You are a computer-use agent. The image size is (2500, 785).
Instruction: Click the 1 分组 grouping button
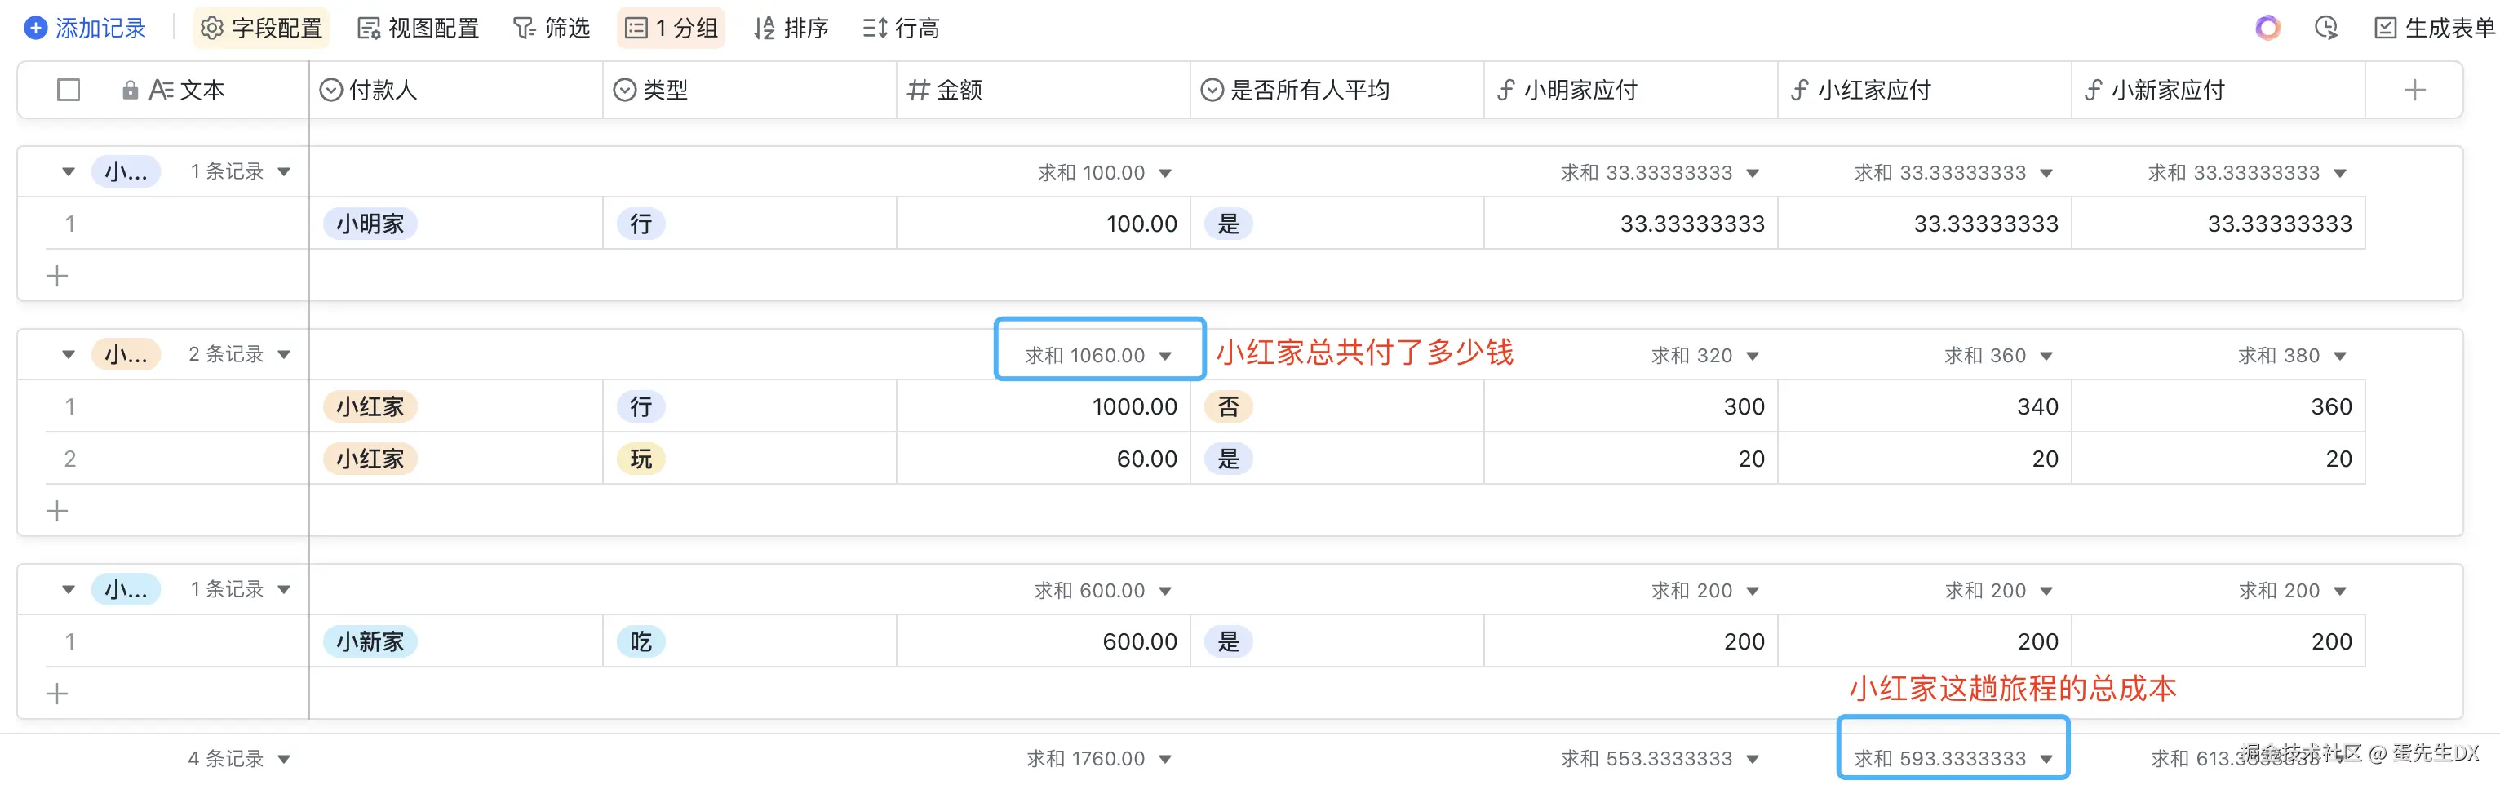point(672,28)
